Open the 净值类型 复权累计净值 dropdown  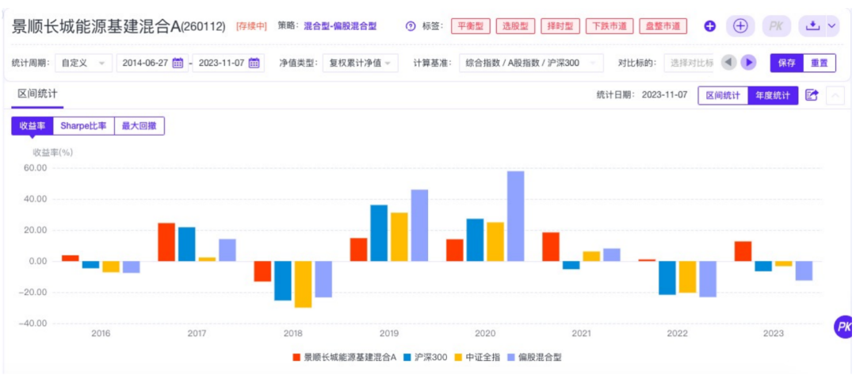[x=360, y=63]
